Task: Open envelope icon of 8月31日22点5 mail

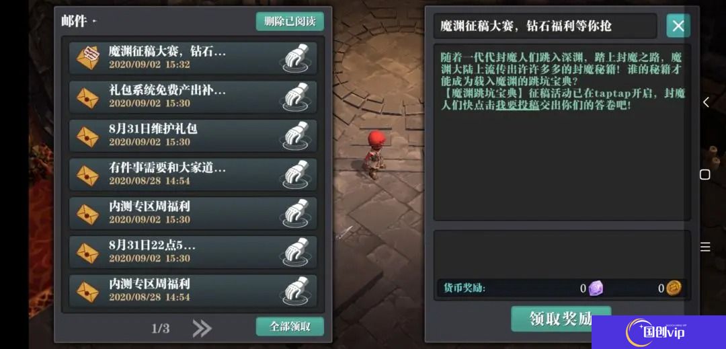Action: [88, 252]
